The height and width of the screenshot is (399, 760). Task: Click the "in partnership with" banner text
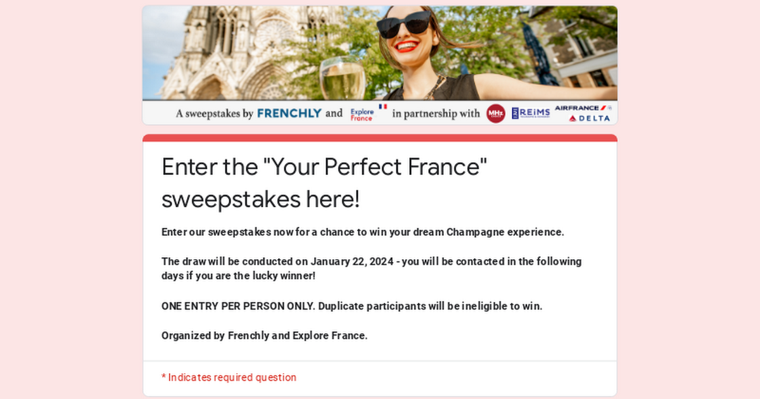pyautogui.click(x=436, y=114)
